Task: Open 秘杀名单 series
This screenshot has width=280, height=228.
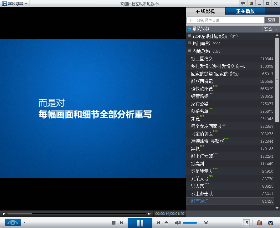Action: click(x=230, y=111)
